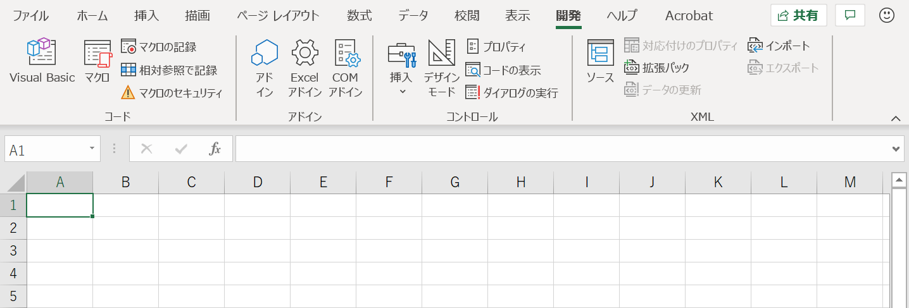Click the formula bar Cancel (X) button
The height and width of the screenshot is (308, 909).
[146, 149]
